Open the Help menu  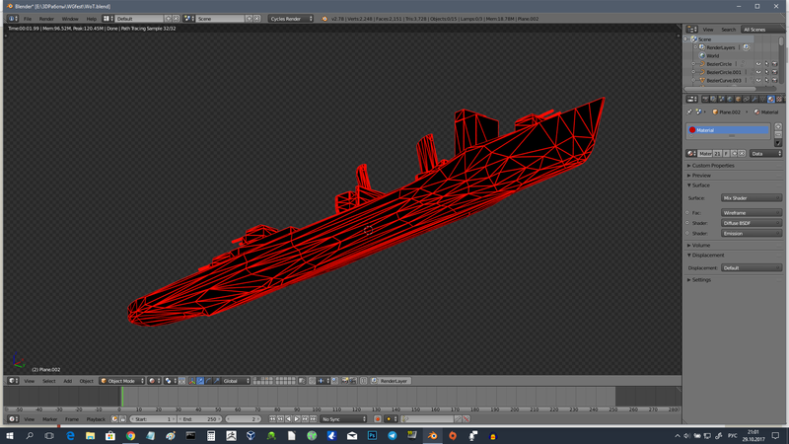(91, 19)
